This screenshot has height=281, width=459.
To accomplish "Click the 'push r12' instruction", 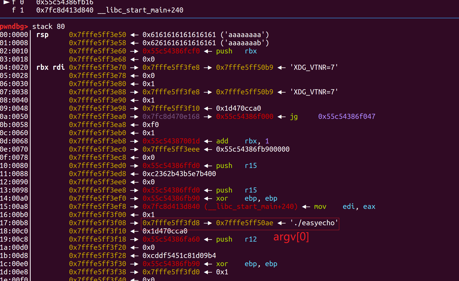I will [236, 239].
